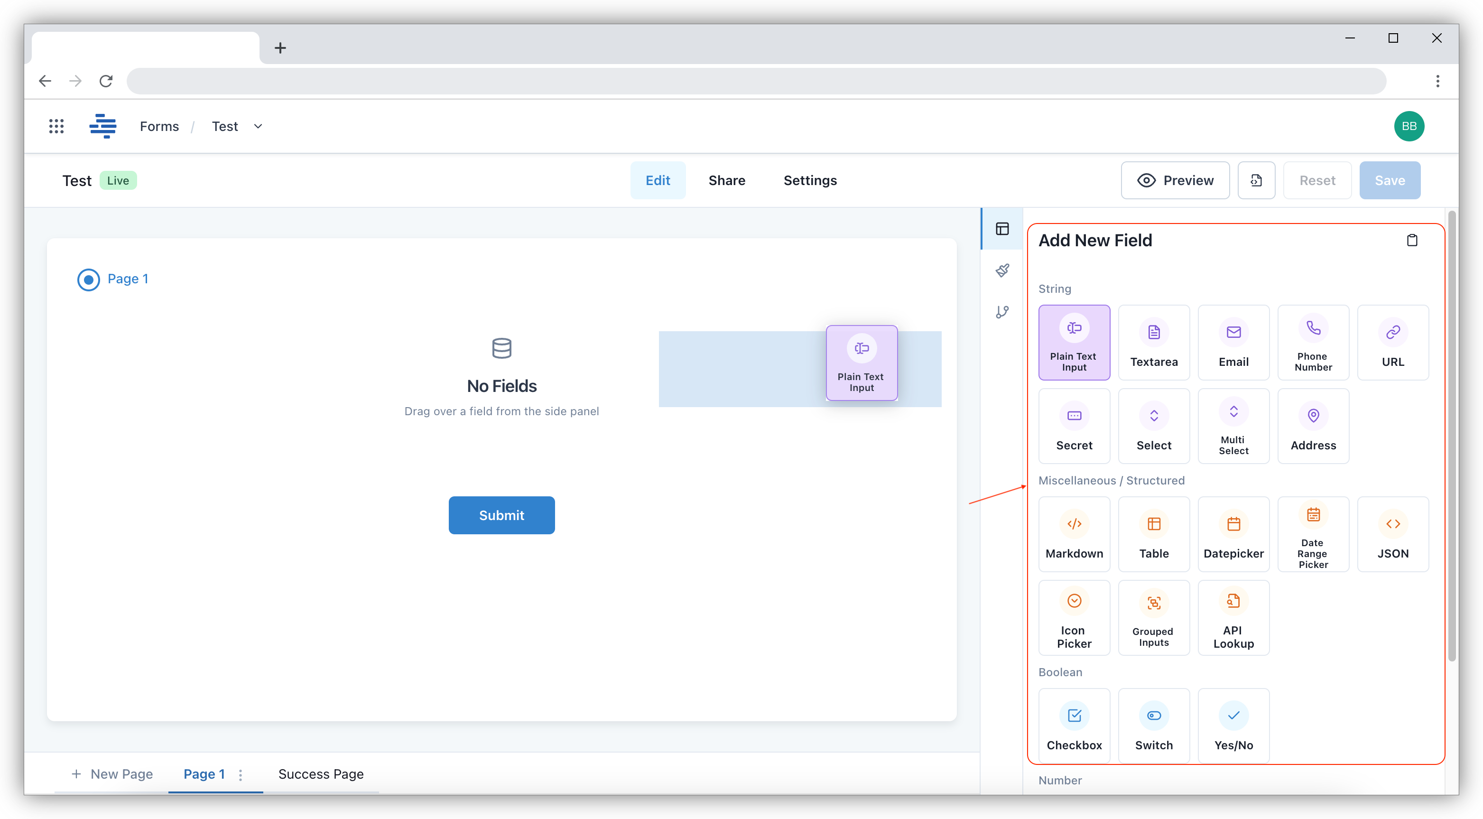Open the Success Page tab

321,774
